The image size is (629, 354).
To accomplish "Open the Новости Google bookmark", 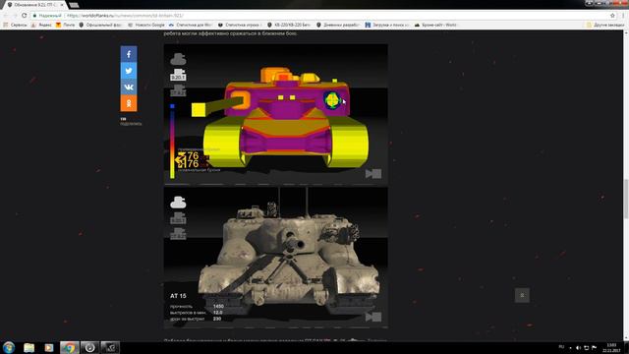I will (x=146, y=25).
